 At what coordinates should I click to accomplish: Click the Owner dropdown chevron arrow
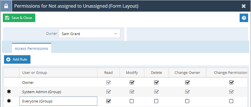116,34
